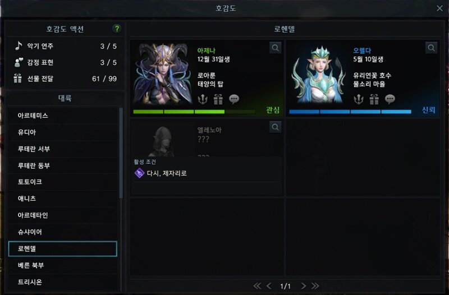Select 아르테미스 in continent list

(63, 116)
